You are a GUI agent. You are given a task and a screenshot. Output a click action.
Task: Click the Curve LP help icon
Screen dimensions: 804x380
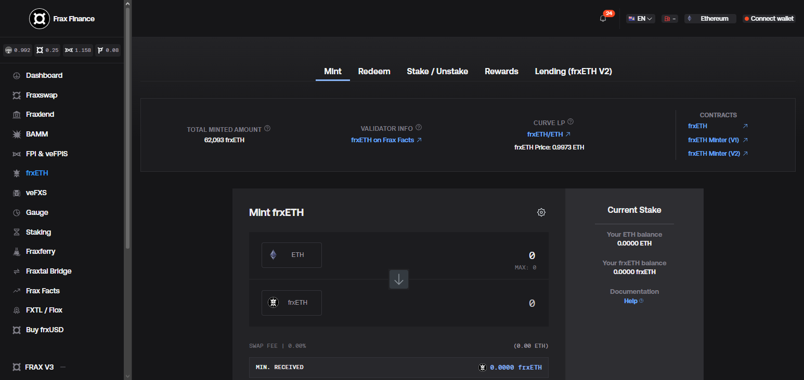(x=570, y=122)
